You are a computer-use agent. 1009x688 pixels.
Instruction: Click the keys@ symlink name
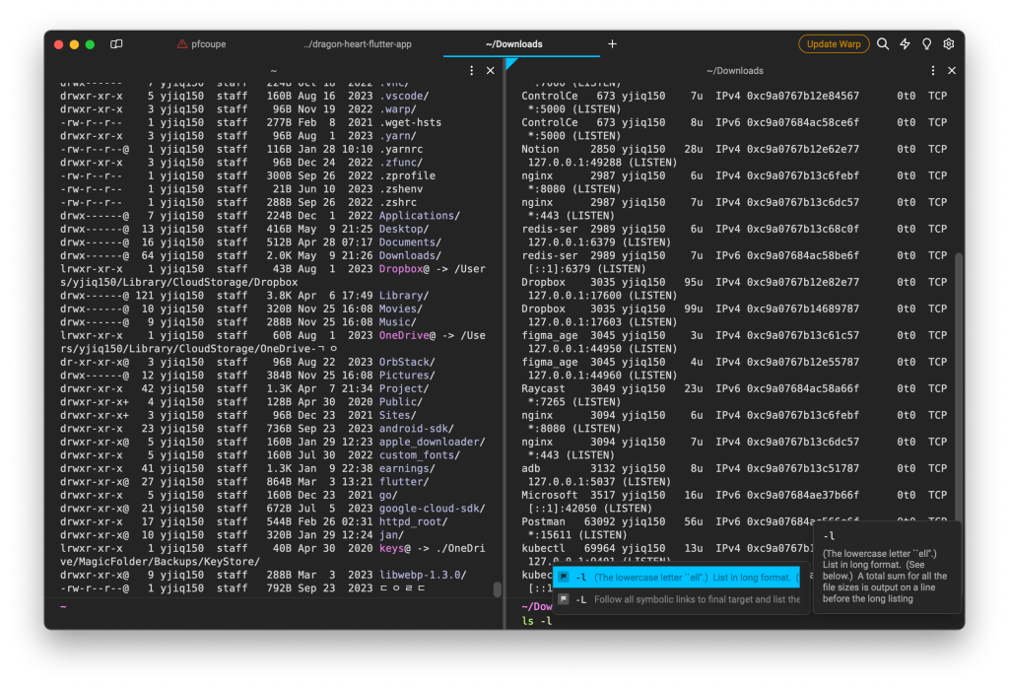(x=394, y=548)
